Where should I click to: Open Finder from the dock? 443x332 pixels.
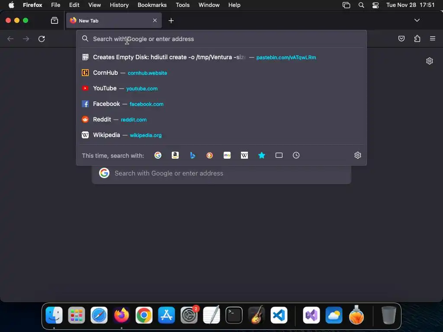point(54,315)
